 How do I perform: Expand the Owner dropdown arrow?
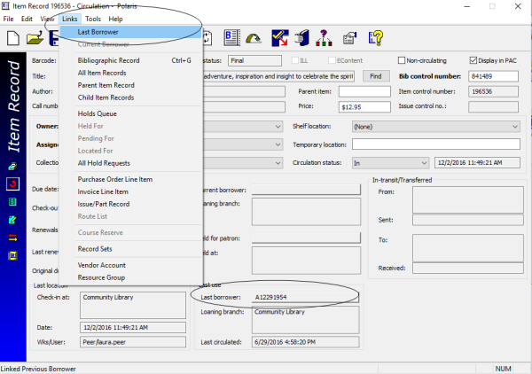coord(278,127)
